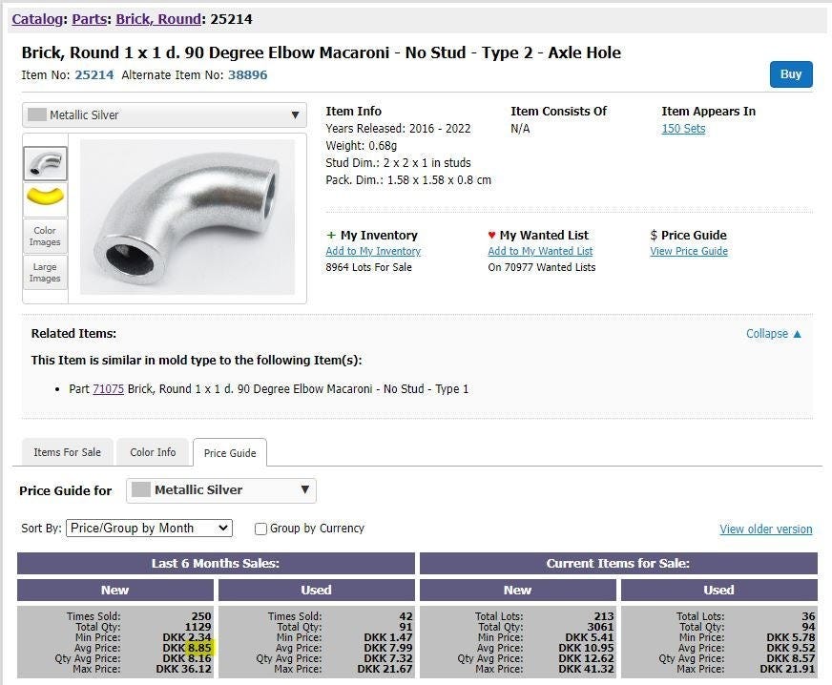Screen dimensions: 832x685
Task: Click the Catalog breadcrumb link
Action: pyautogui.click(x=36, y=19)
